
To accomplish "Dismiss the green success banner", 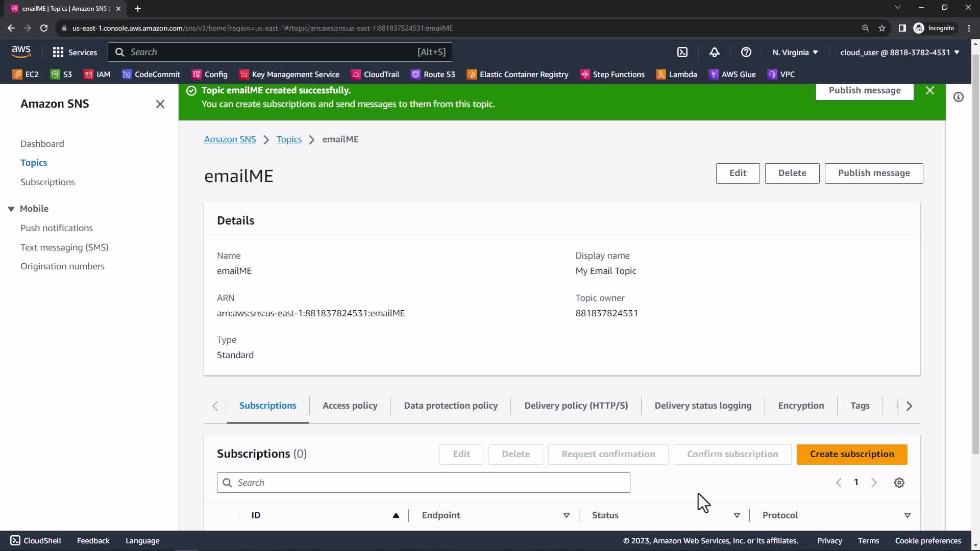I will point(929,90).
